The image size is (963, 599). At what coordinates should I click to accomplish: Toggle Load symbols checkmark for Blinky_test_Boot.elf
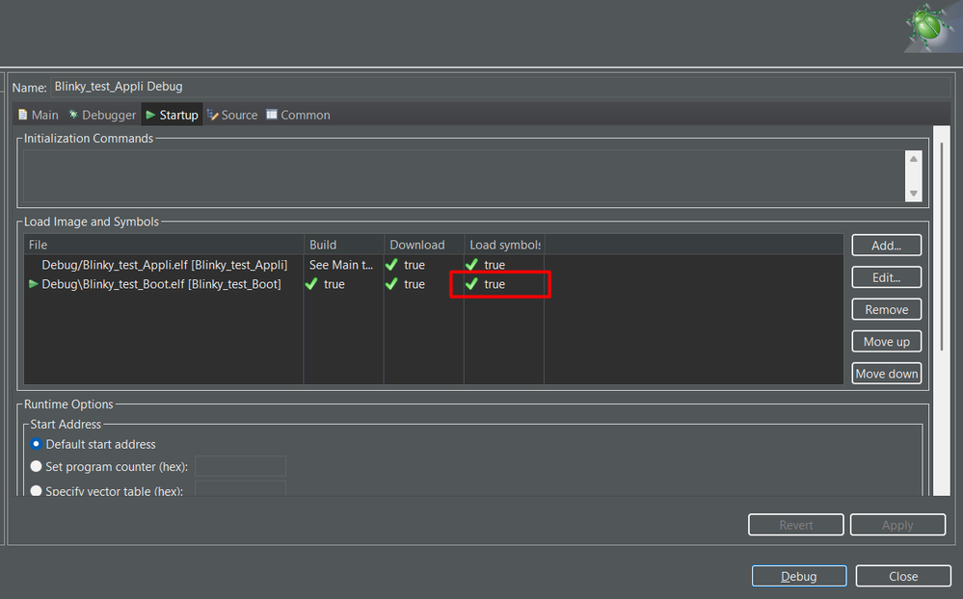[x=471, y=284]
